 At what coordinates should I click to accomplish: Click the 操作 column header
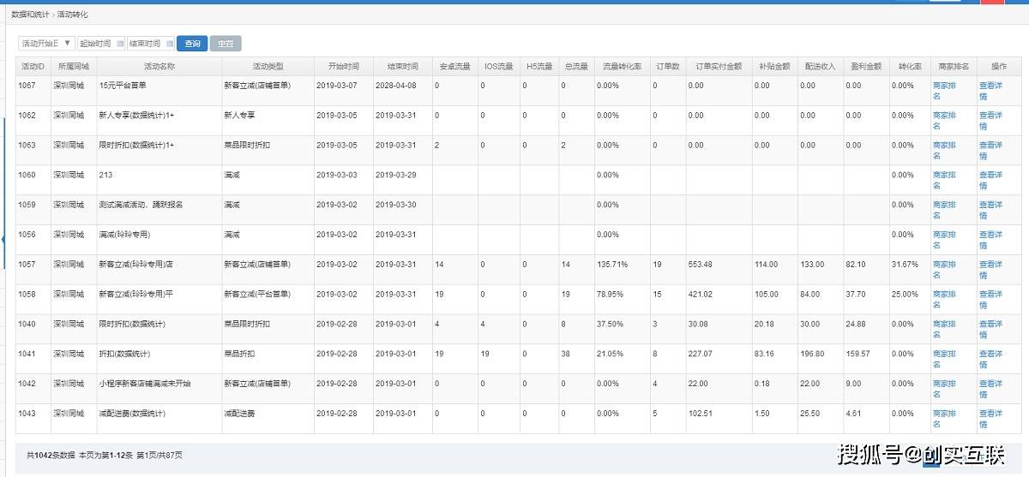point(998,66)
